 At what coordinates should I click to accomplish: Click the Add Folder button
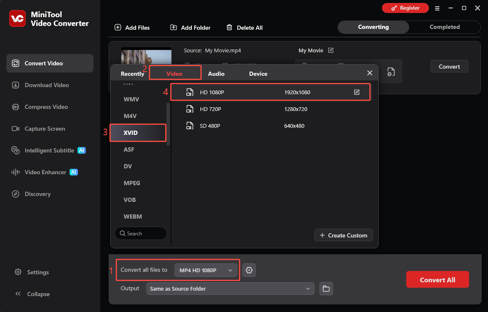tap(190, 28)
